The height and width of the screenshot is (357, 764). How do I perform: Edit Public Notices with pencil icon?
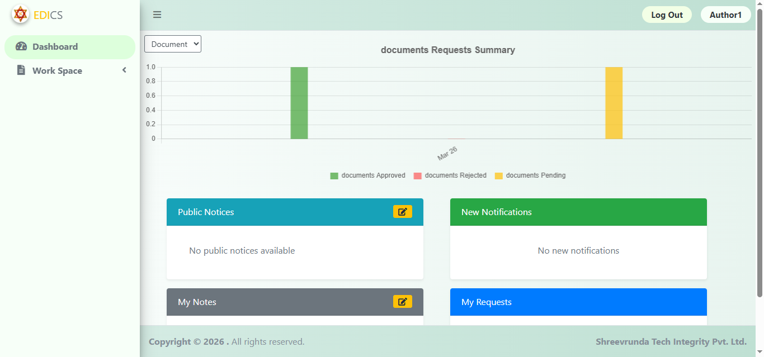[x=402, y=212]
